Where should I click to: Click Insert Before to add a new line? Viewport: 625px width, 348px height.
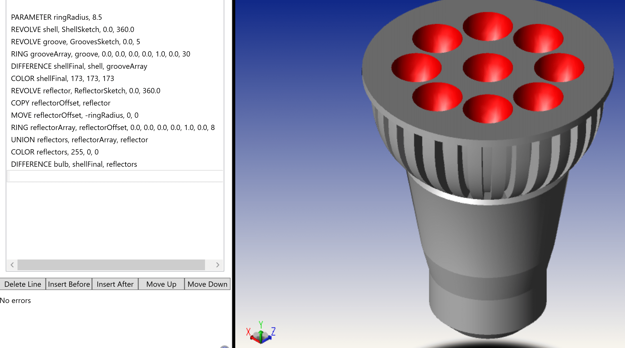point(69,284)
